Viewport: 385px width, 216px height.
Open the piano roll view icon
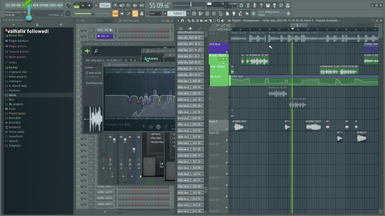[x=200, y=13]
